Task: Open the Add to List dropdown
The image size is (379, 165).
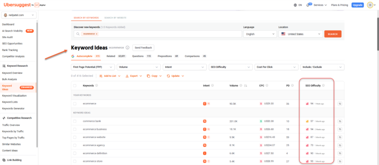Action: click(x=109, y=76)
